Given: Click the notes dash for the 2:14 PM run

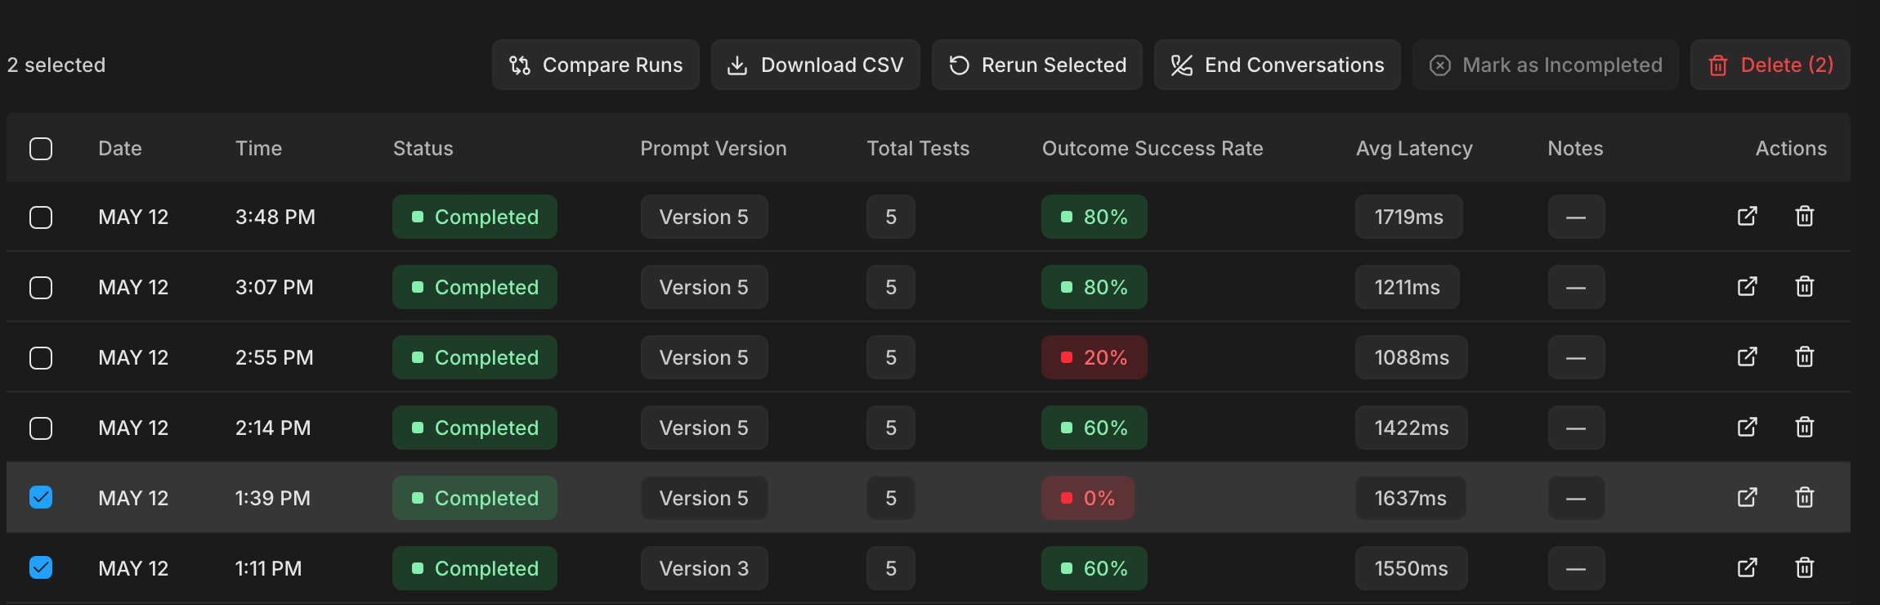Looking at the screenshot, I should coord(1576,428).
